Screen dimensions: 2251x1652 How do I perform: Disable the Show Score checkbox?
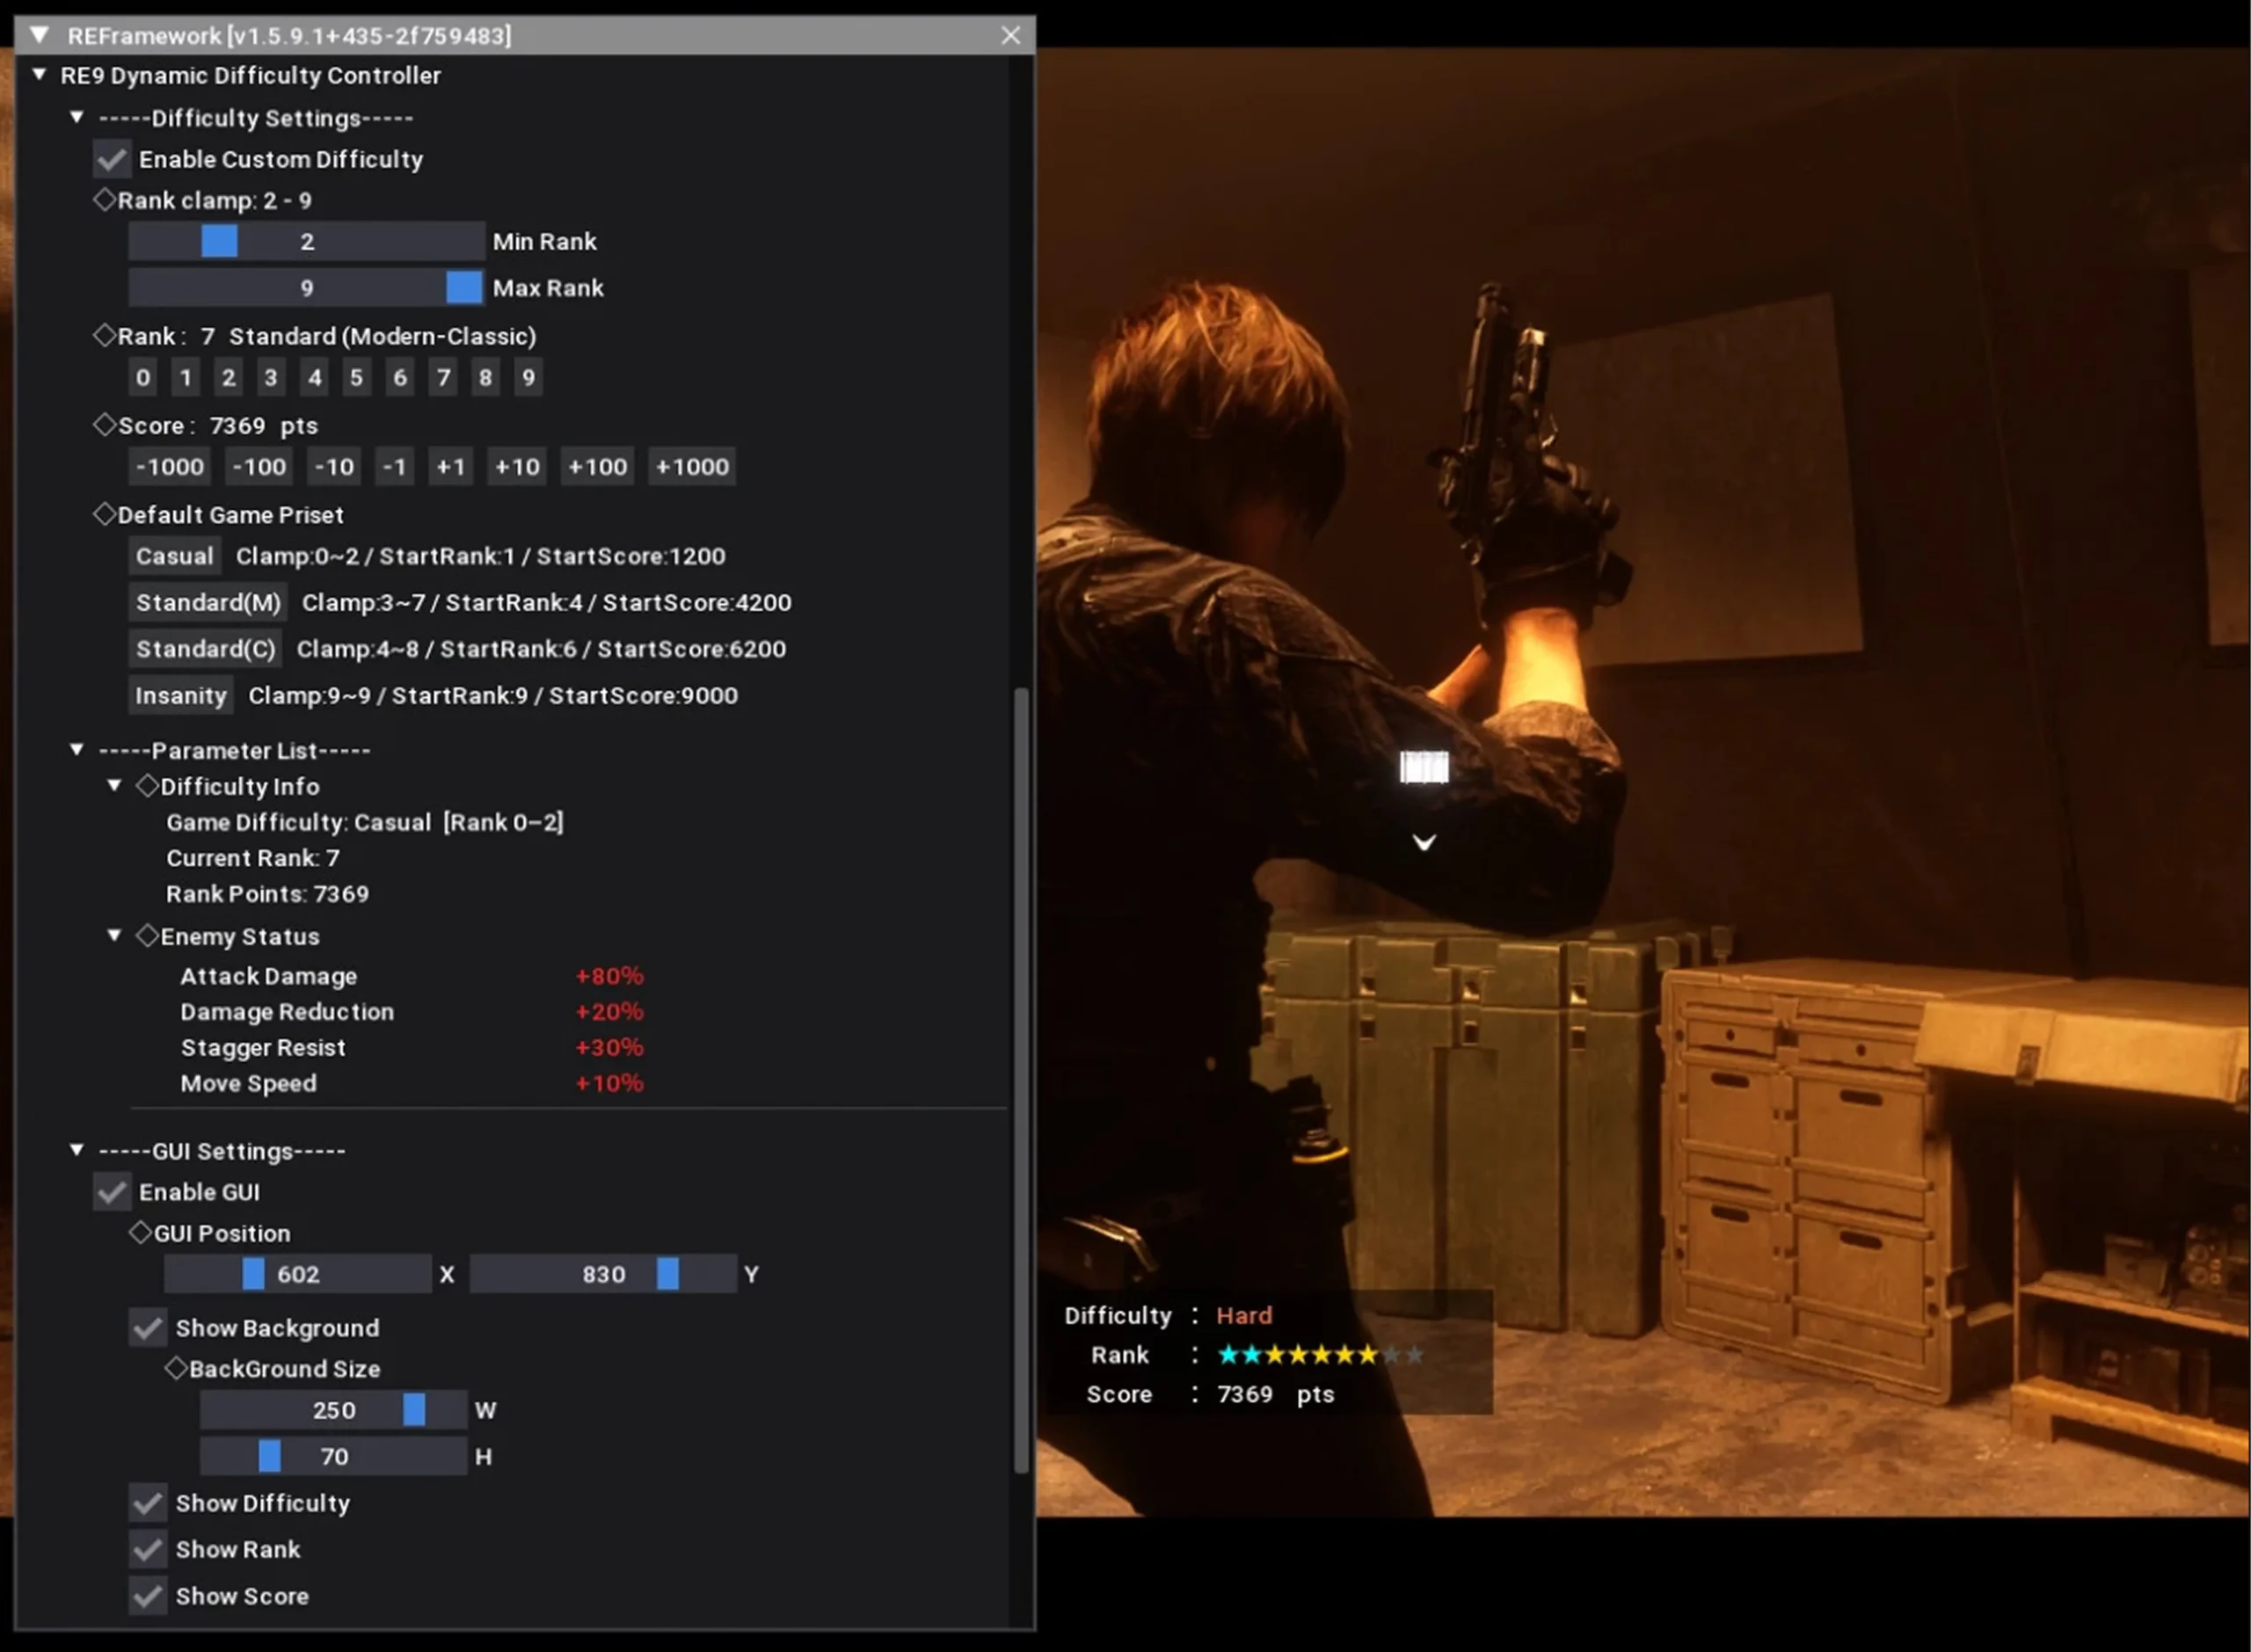pyautogui.click(x=148, y=1596)
